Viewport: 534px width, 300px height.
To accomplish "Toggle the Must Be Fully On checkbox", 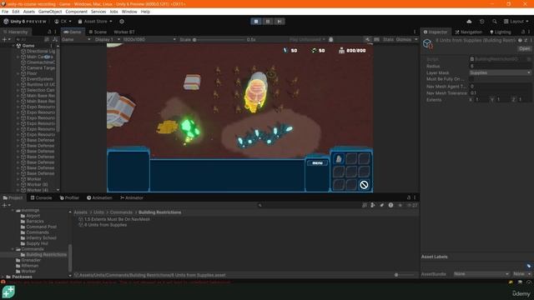I will (471, 79).
